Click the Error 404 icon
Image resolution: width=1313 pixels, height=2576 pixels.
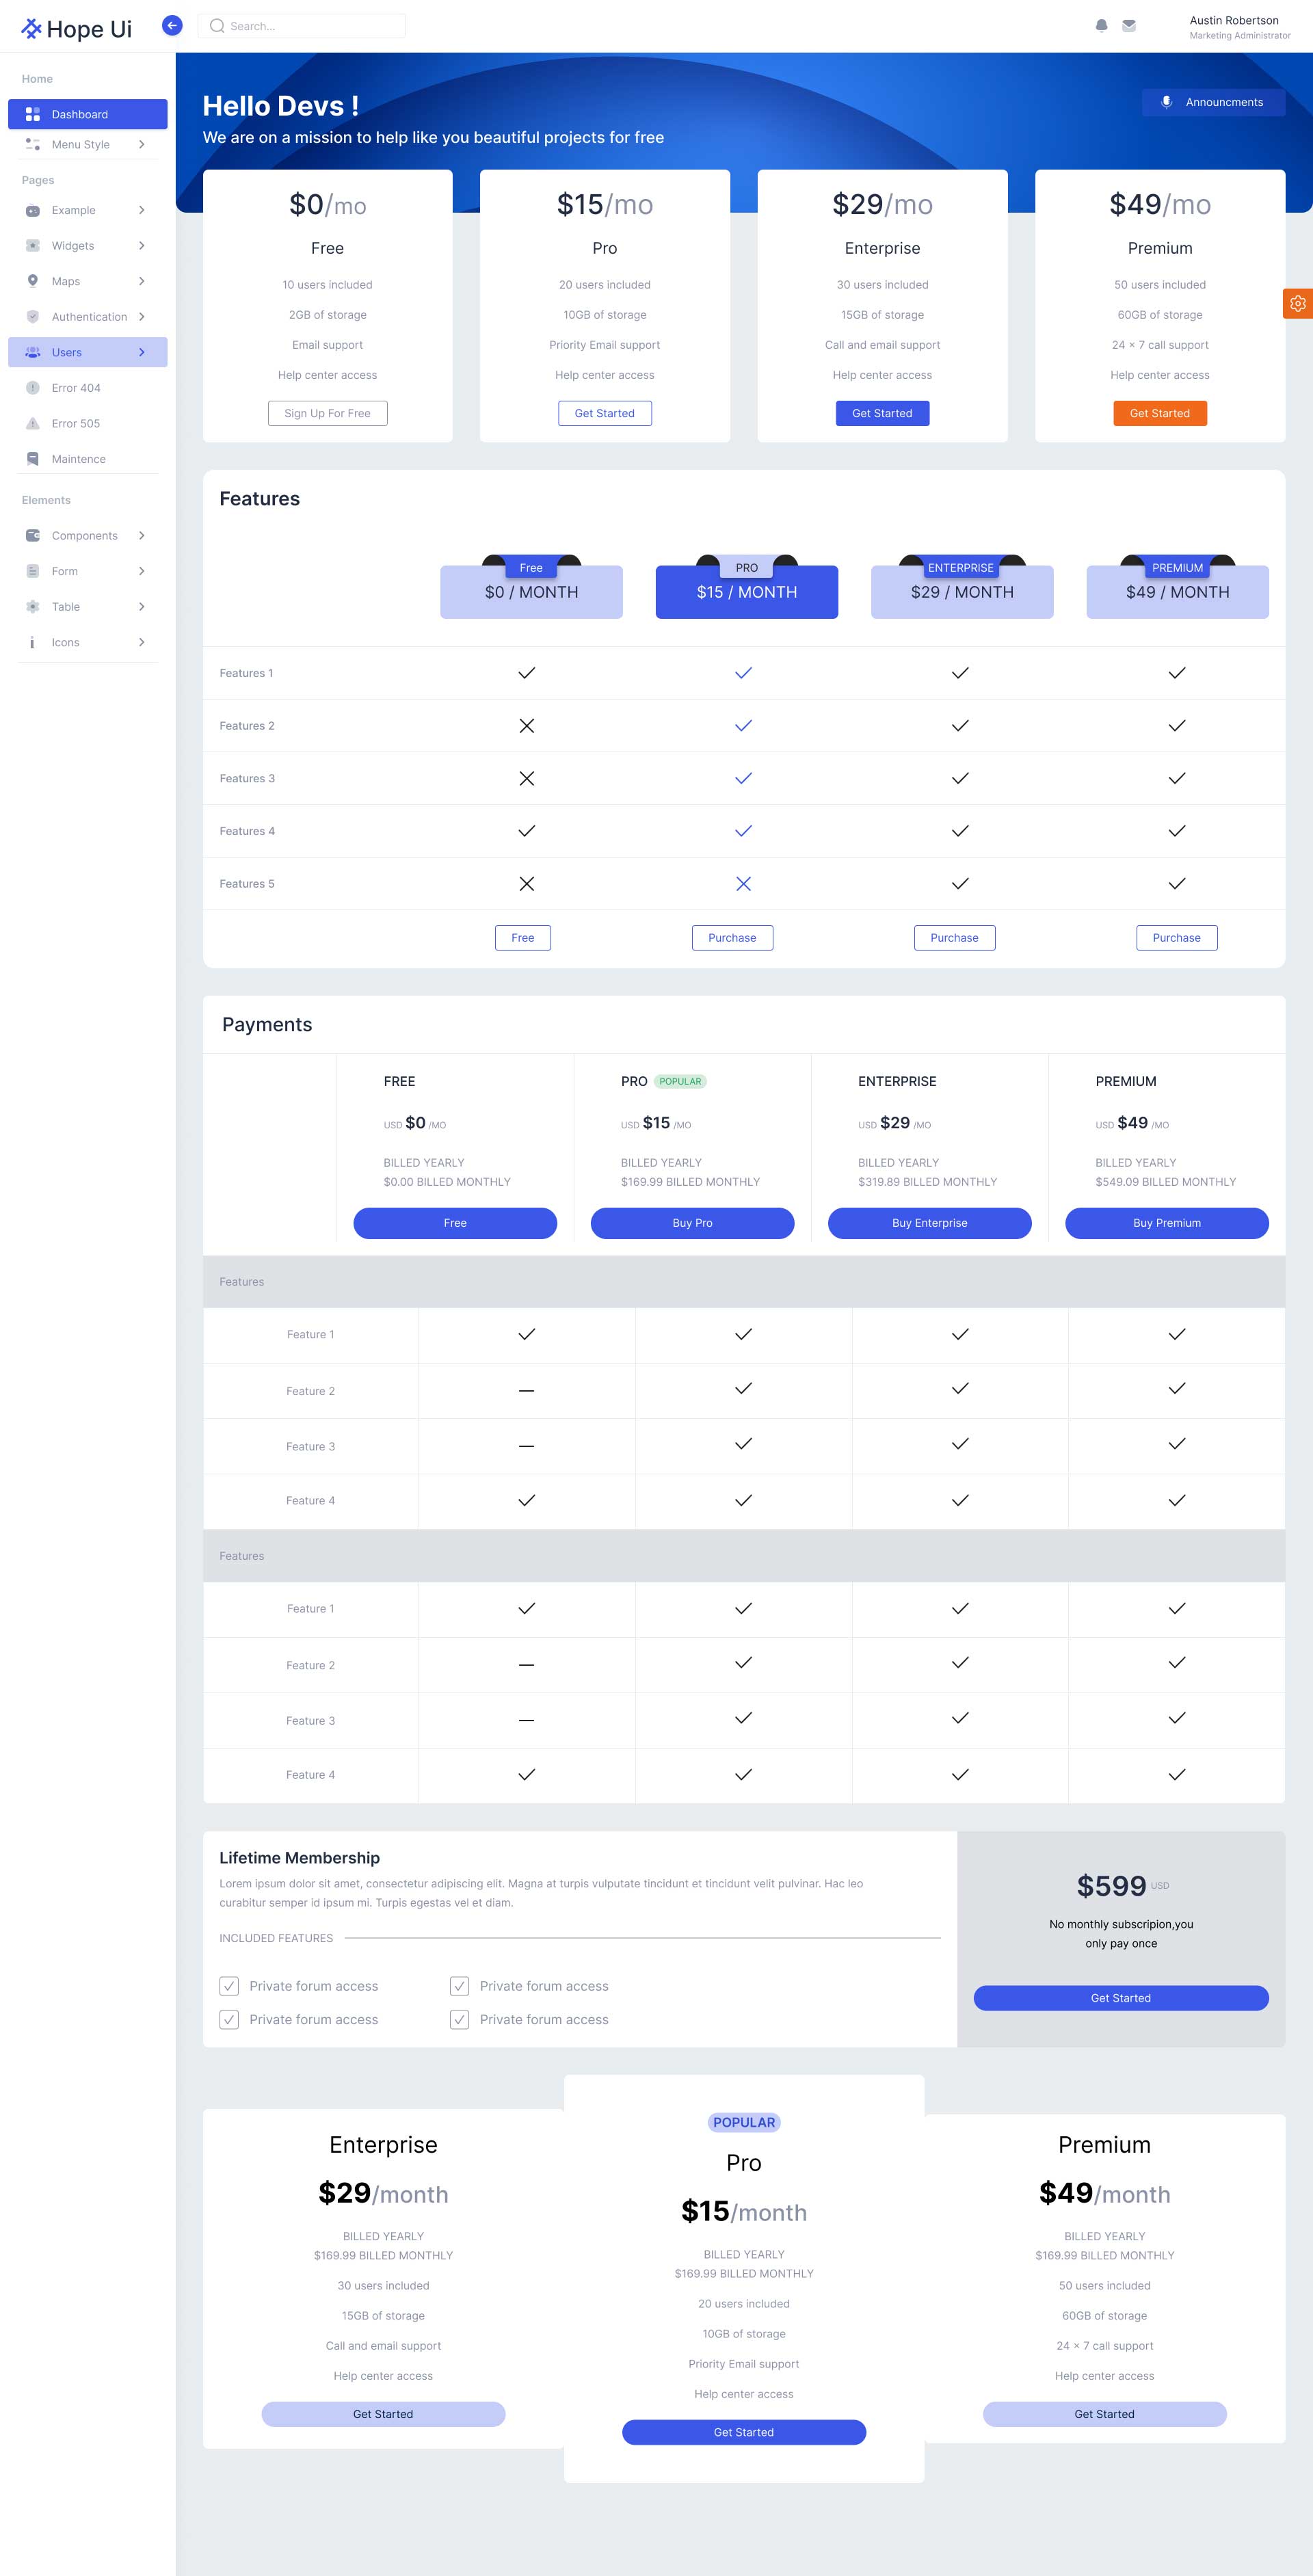[33, 388]
